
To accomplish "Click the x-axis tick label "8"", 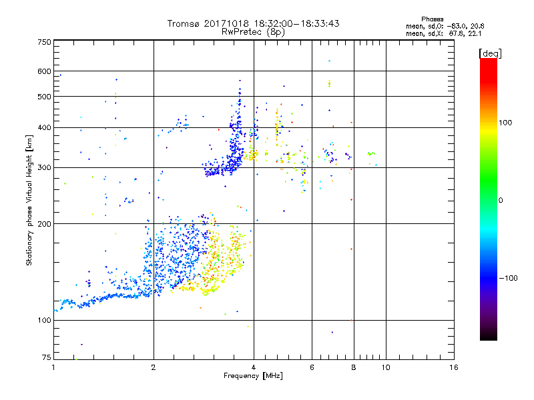I will pyautogui.click(x=354, y=367).
